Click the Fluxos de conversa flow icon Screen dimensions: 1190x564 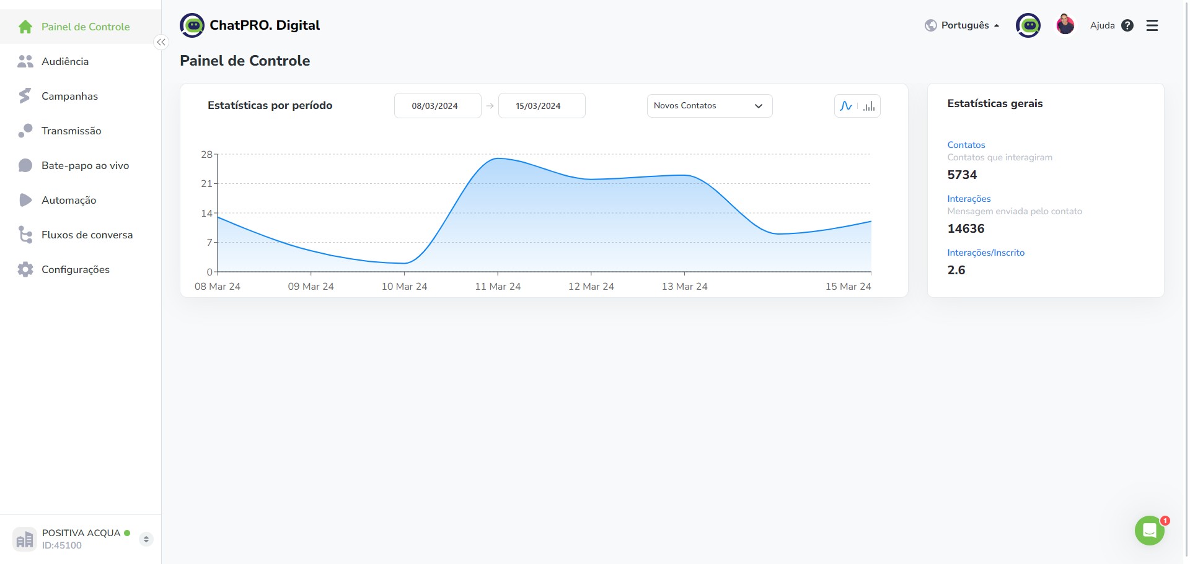[25, 235]
